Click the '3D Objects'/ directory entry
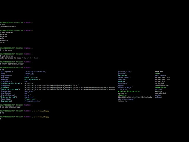This screenshot has height=142, width=189. pyautogui.click(x=6, y=72)
